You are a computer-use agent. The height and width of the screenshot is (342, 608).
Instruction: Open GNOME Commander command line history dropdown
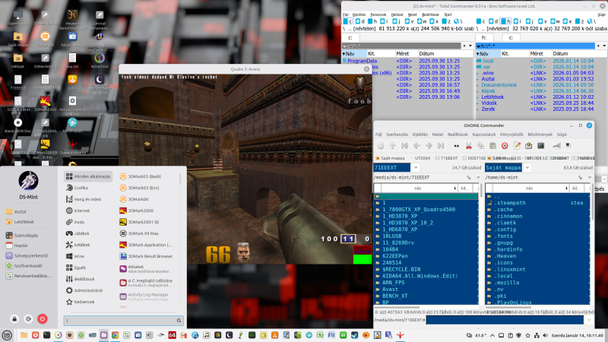pyautogui.click(x=590, y=320)
